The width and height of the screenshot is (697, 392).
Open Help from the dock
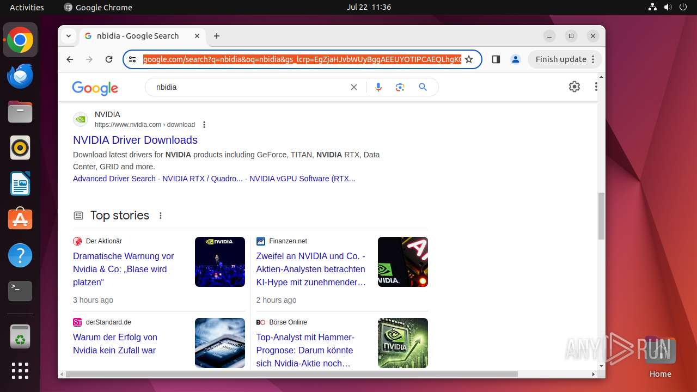tap(20, 255)
